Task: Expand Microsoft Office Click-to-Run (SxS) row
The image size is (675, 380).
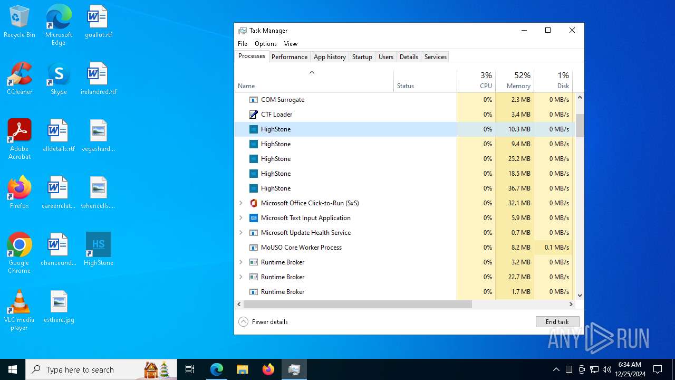Action: pyautogui.click(x=241, y=203)
